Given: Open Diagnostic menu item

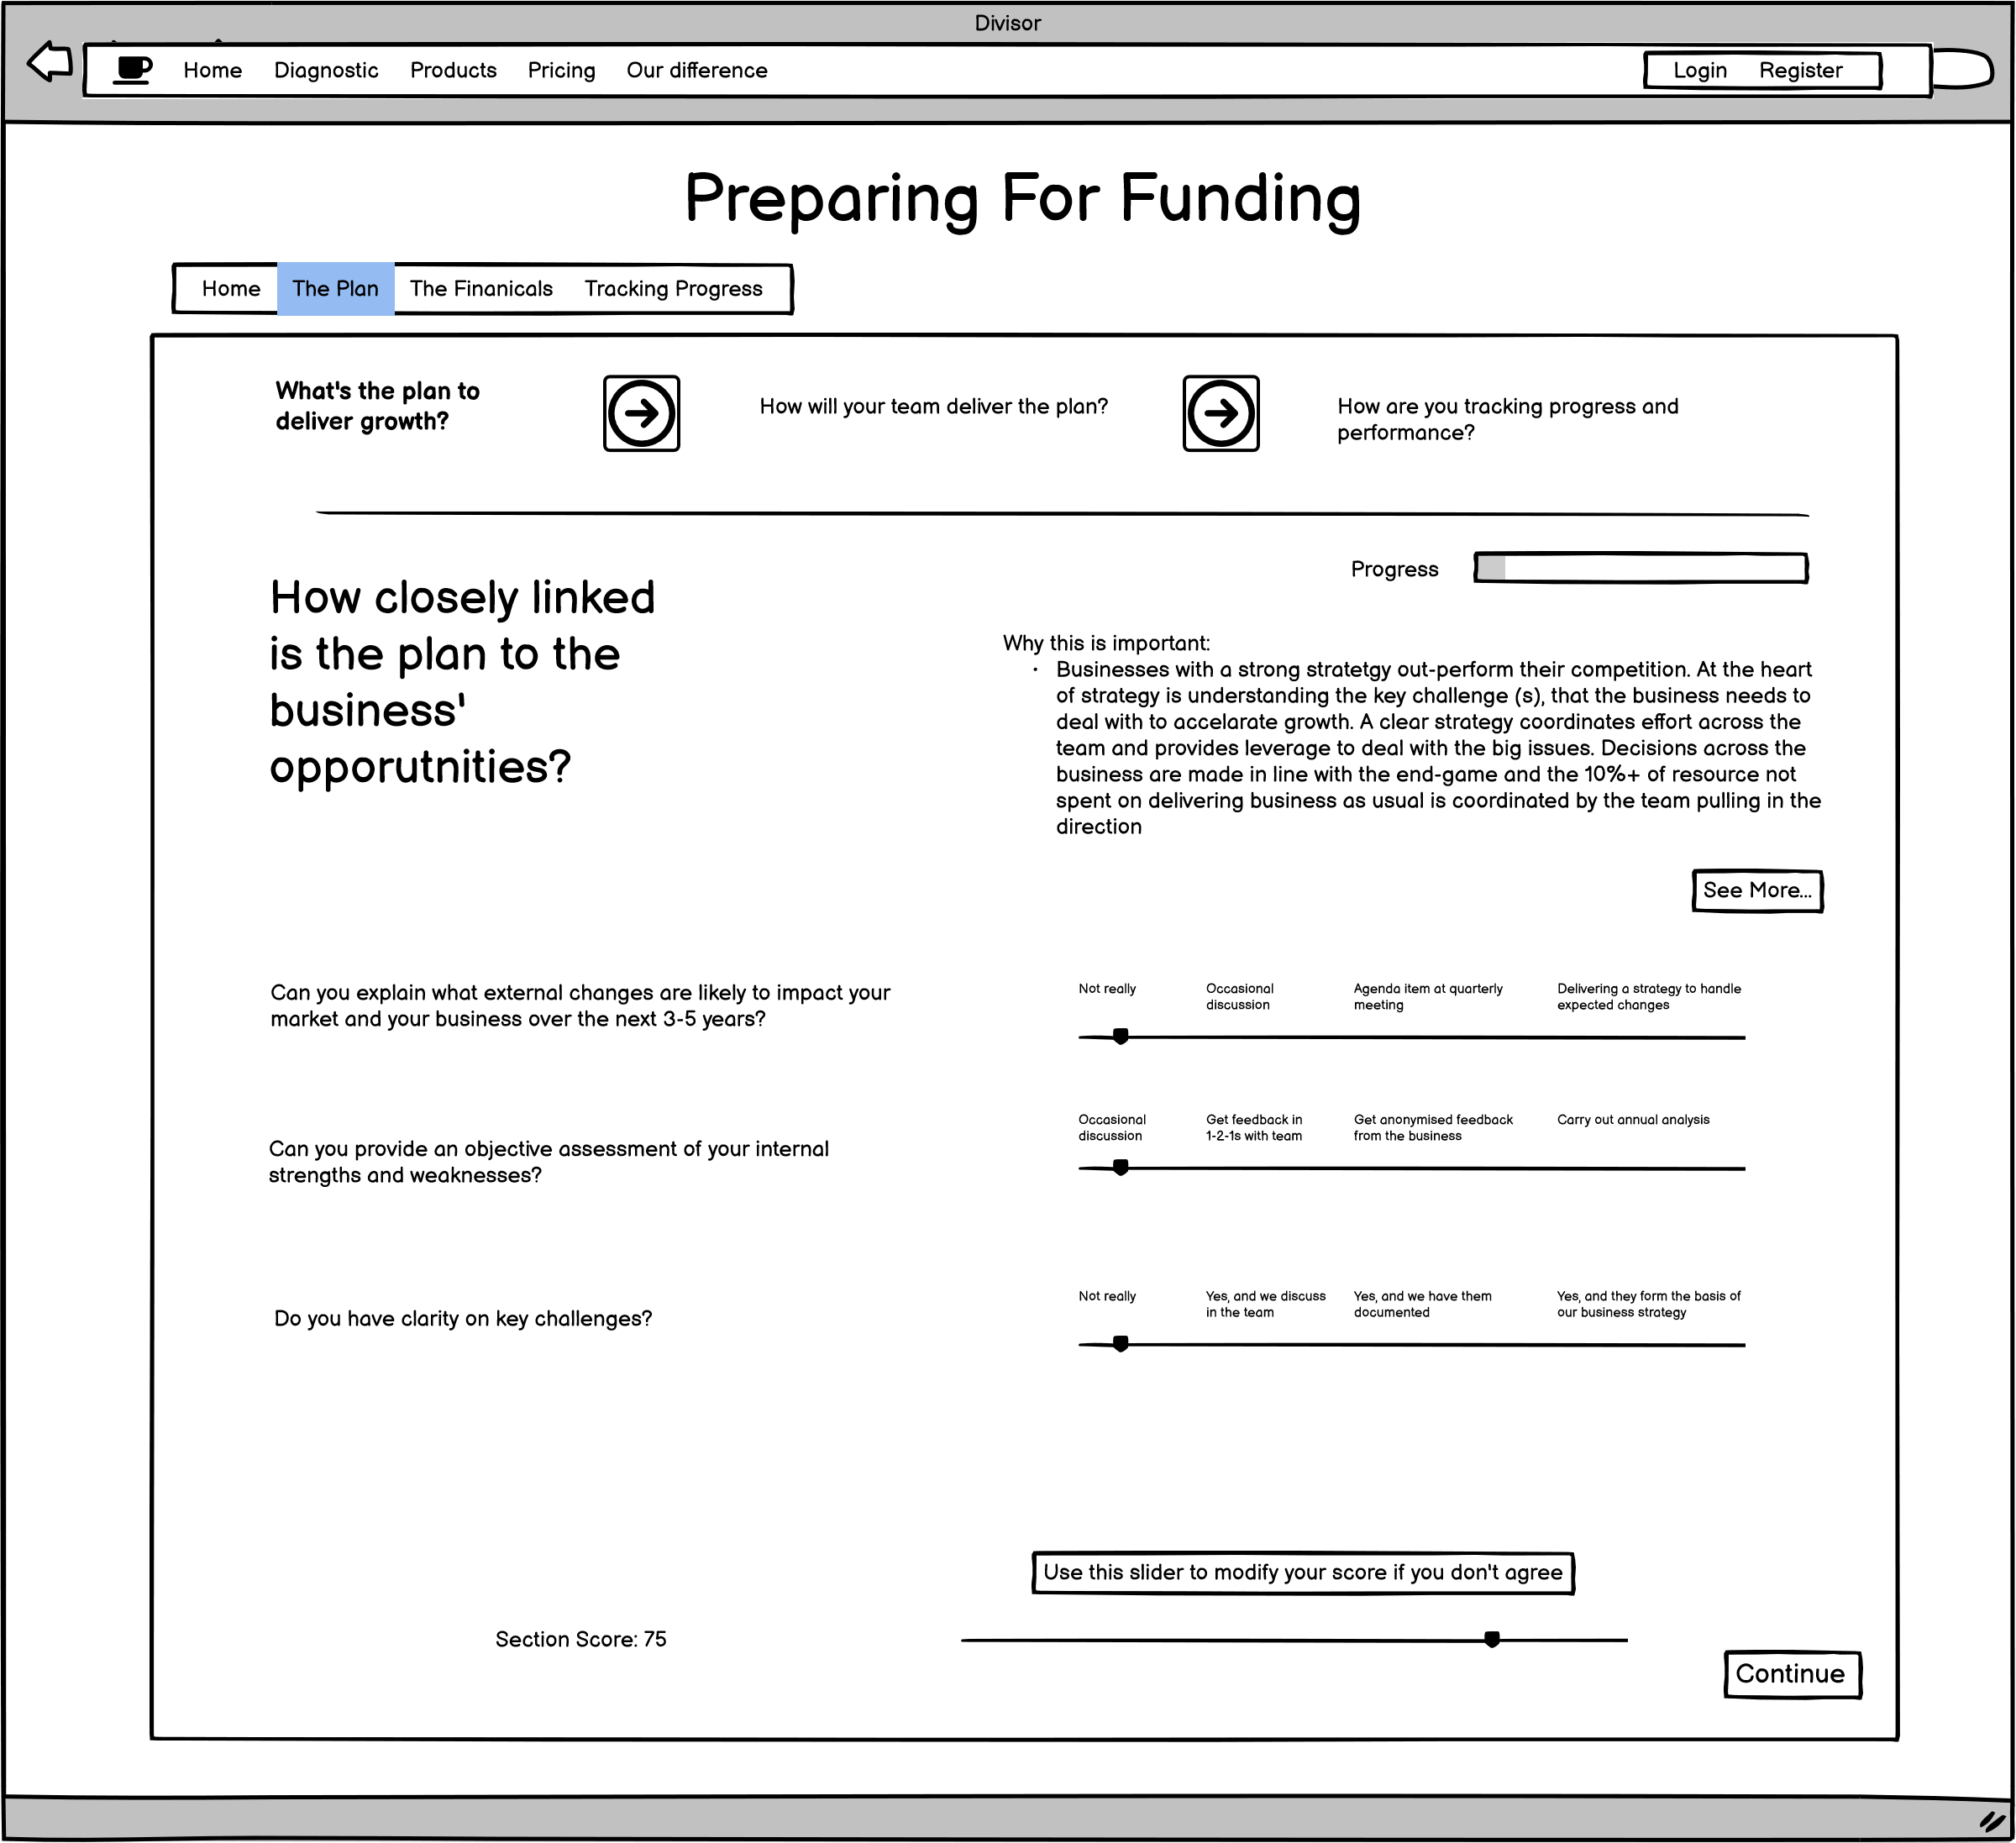Looking at the screenshot, I should coord(323,71).
